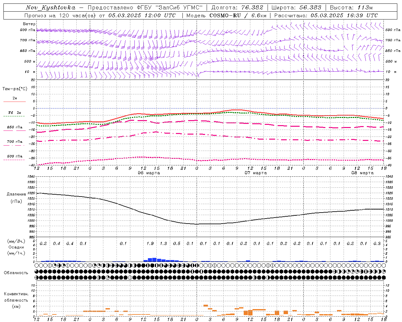Click the computed time "05.03.2025 16:39 UTC"

tap(344, 15)
